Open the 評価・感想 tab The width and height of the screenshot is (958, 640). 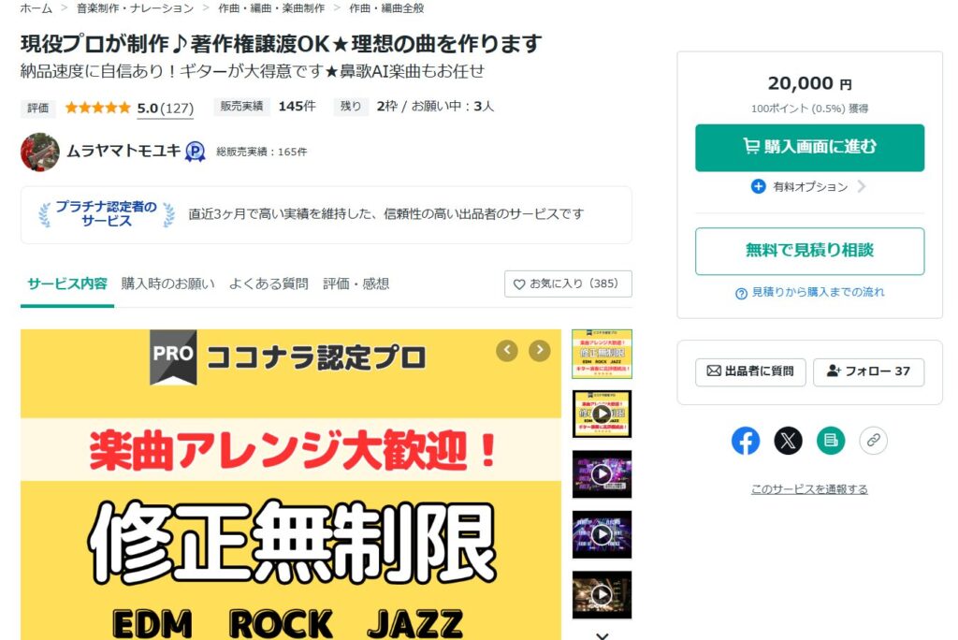click(x=356, y=284)
